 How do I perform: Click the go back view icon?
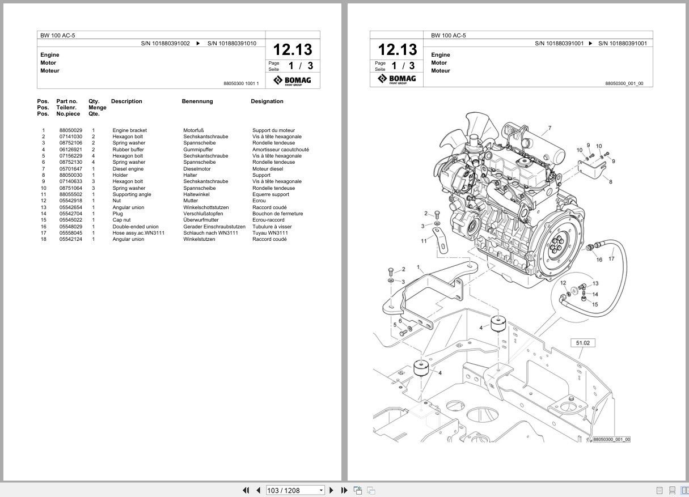[x=358, y=490]
